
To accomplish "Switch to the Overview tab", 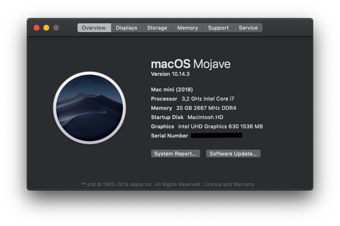I will click(x=94, y=28).
